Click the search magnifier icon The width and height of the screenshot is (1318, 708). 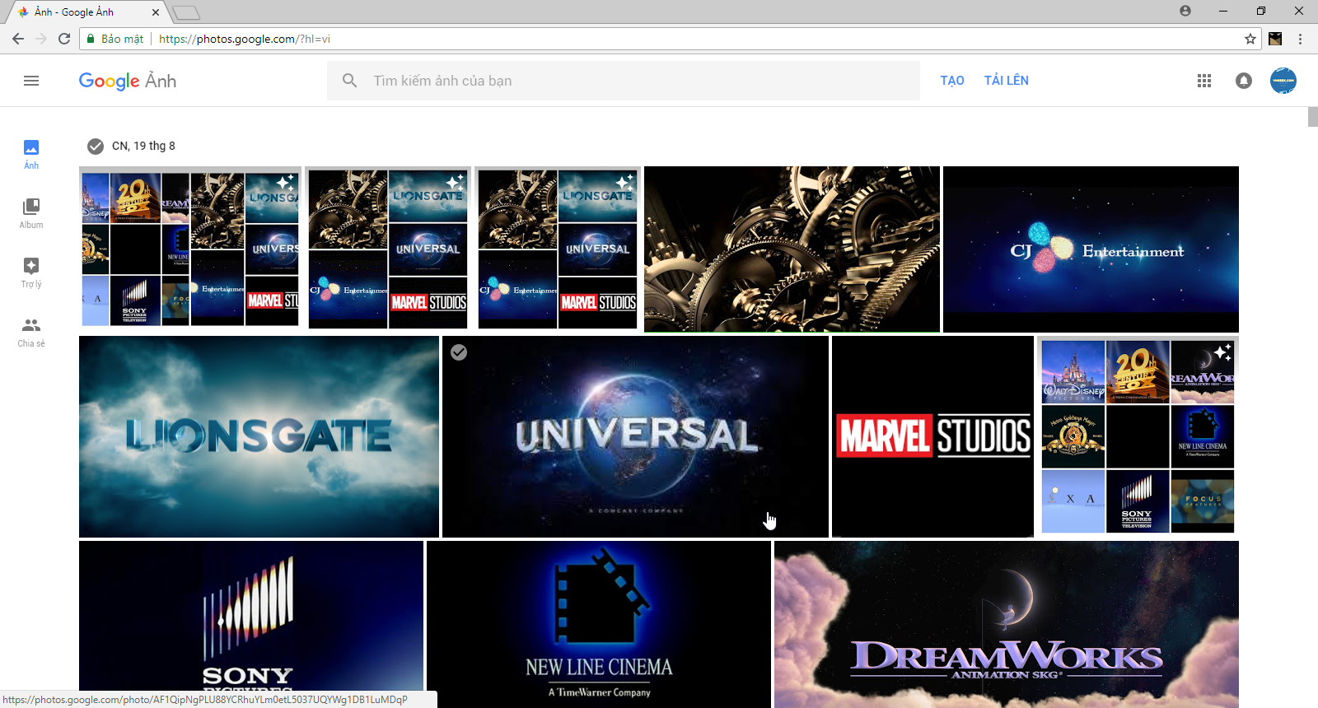pos(350,81)
